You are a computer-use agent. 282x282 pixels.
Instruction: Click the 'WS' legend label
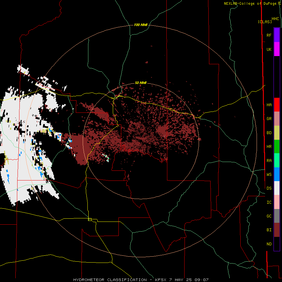(x=269, y=174)
